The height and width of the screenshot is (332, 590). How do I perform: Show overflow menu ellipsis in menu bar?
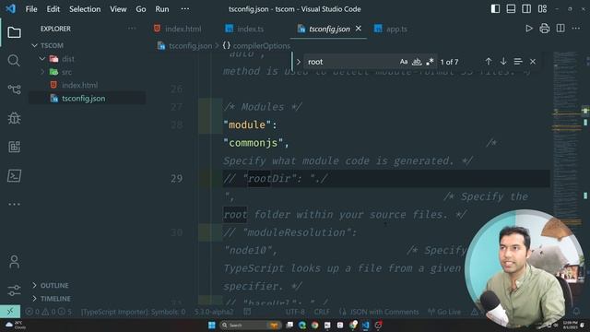(185, 9)
